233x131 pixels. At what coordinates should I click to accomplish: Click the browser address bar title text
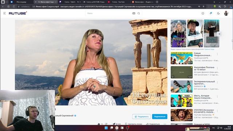112,7
